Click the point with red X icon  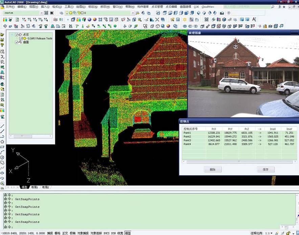pos(24,20)
